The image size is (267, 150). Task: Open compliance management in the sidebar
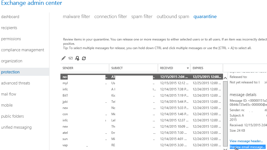point(23,50)
